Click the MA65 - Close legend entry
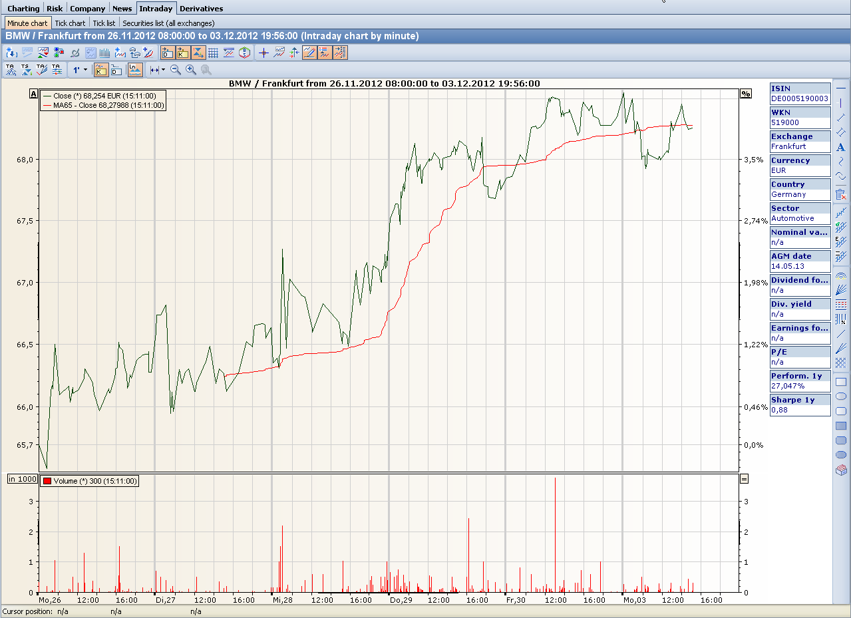The height and width of the screenshot is (618, 851). [103, 105]
